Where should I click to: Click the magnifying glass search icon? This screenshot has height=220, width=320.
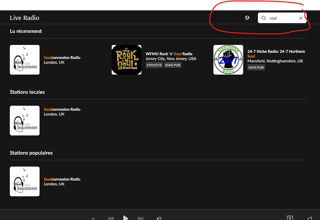(x=264, y=18)
